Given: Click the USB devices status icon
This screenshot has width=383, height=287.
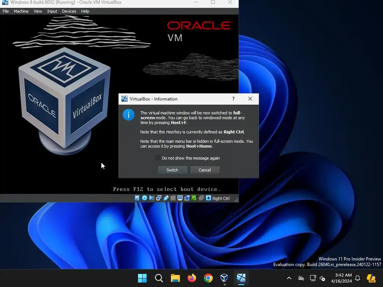Looking at the screenshot, I should click(166, 198).
